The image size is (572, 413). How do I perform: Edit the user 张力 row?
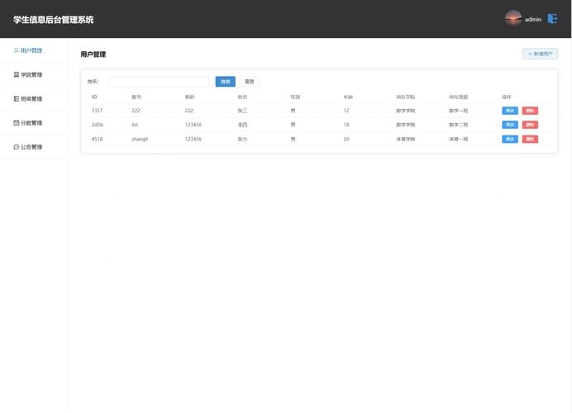coord(510,139)
